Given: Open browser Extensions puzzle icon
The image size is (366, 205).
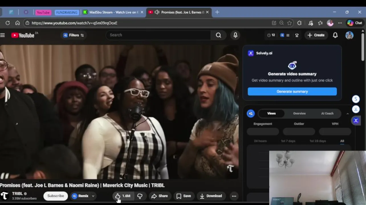Looking at the screenshot, I should click(299, 23).
